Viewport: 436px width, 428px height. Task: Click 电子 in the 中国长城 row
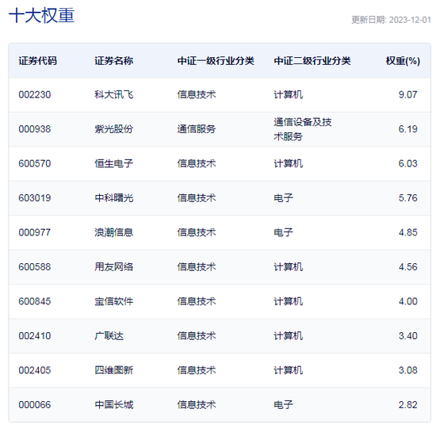tap(283, 405)
